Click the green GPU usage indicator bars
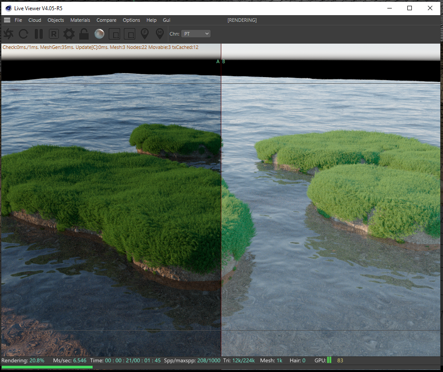This screenshot has width=443, height=372. [x=329, y=360]
